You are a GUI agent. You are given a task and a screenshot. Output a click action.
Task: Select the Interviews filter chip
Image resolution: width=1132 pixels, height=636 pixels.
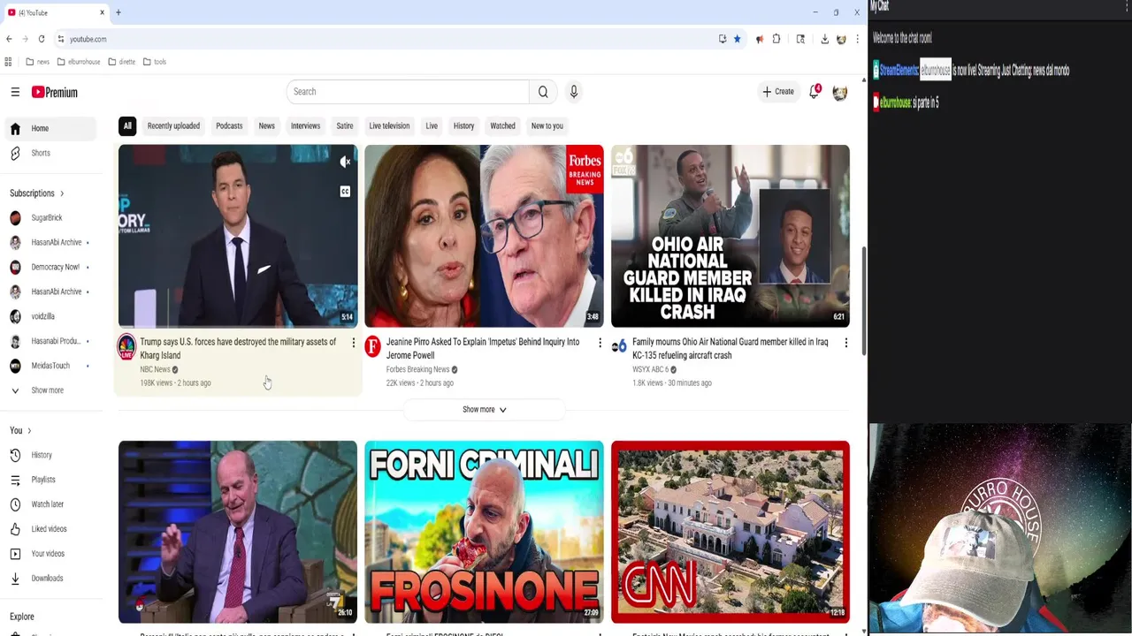point(305,125)
